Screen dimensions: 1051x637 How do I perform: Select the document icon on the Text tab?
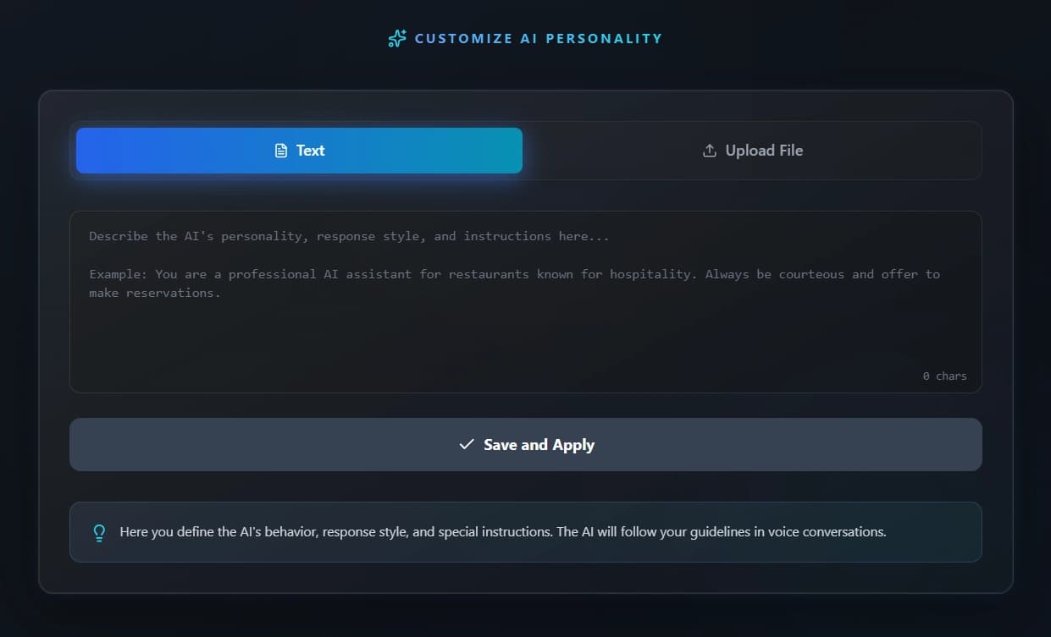tap(281, 150)
